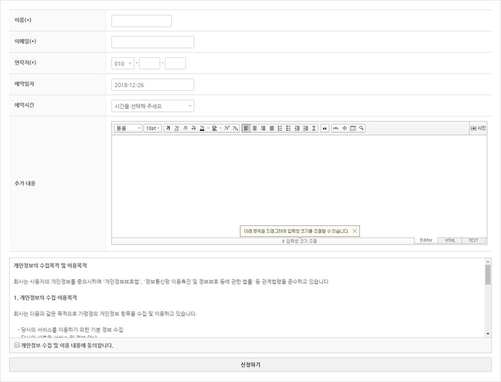Screen dimensions: 501x382
Task: Align text right in editor
Action: click(x=263, y=128)
